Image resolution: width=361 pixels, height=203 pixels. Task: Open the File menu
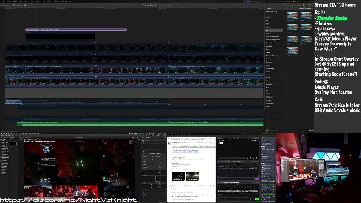pyautogui.click(x=21, y=1)
